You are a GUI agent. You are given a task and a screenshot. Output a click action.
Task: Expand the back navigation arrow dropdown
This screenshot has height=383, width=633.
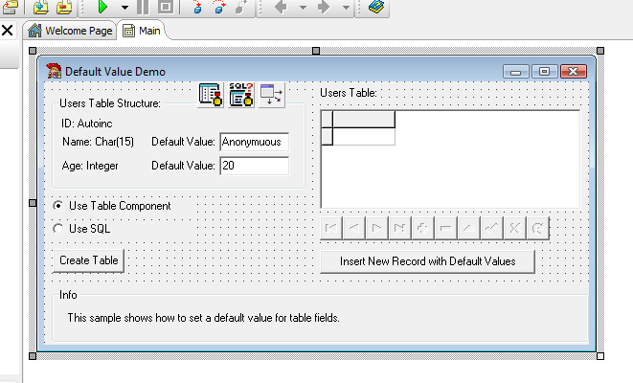click(304, 7)
